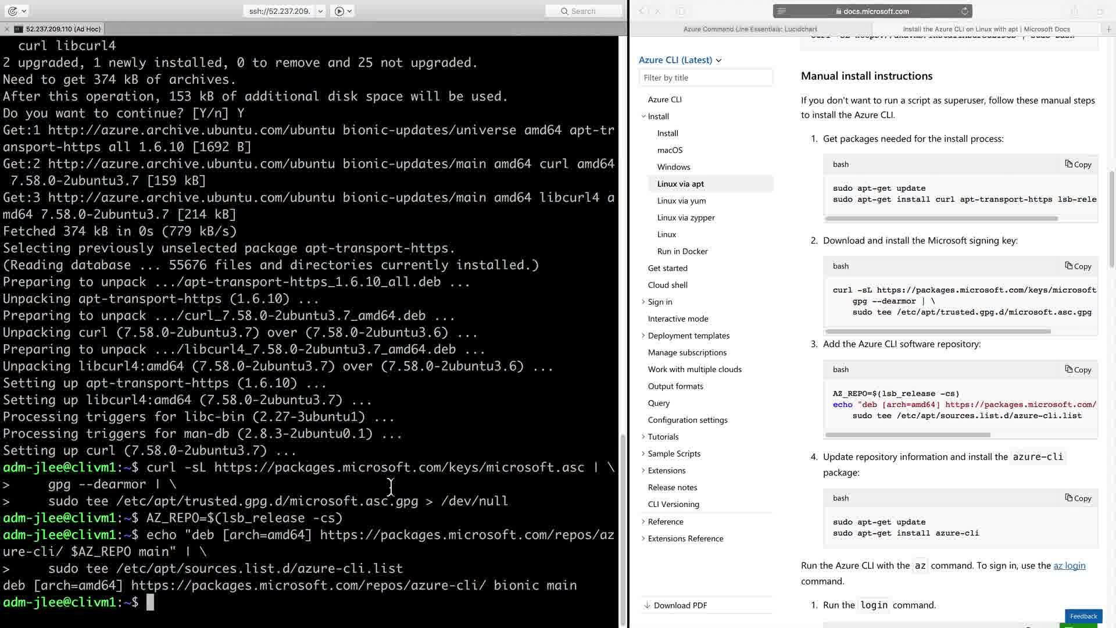Screen dimensions: 1116x628
Task: Select the Install Azure CLI on Linux tab
Action: click(986, 29)
